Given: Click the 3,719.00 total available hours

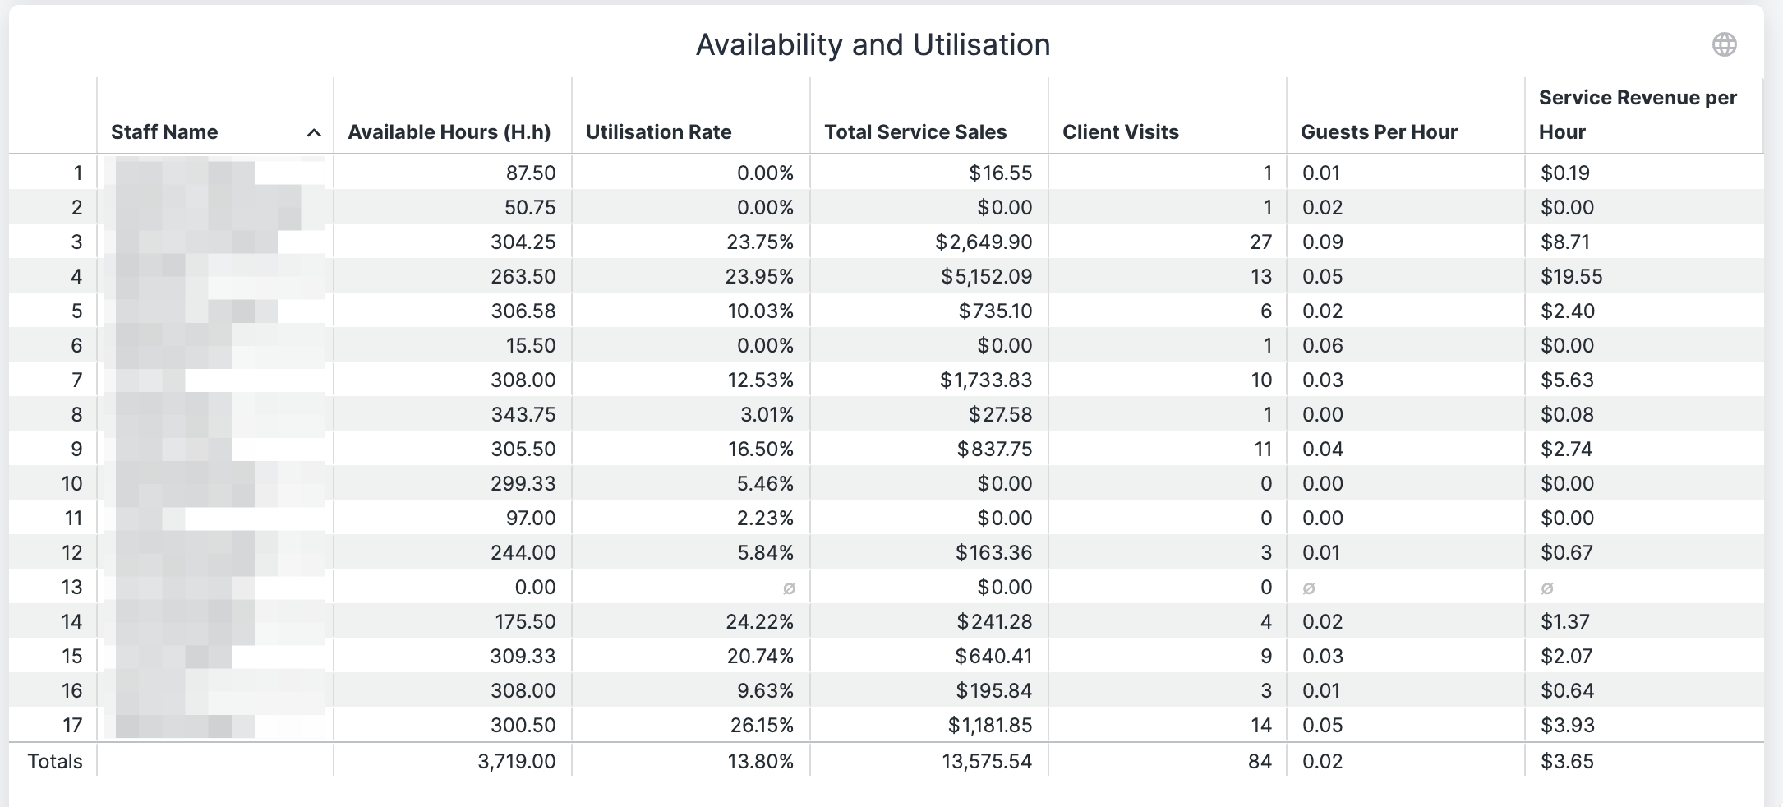Looking at the screenshot, I should point(517,761).
